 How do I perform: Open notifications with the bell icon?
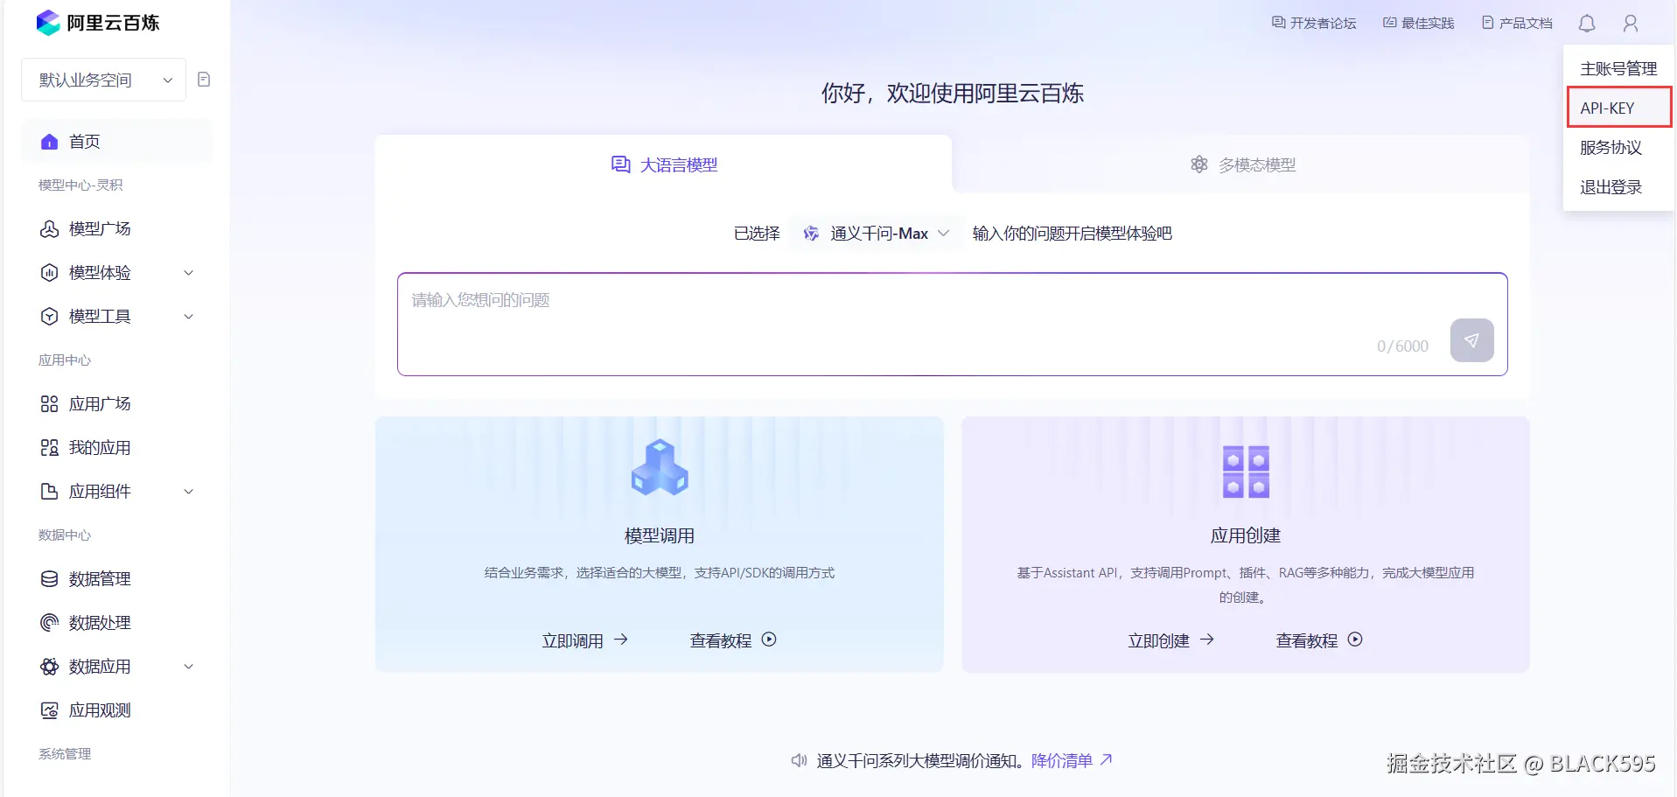point(1587,24)
